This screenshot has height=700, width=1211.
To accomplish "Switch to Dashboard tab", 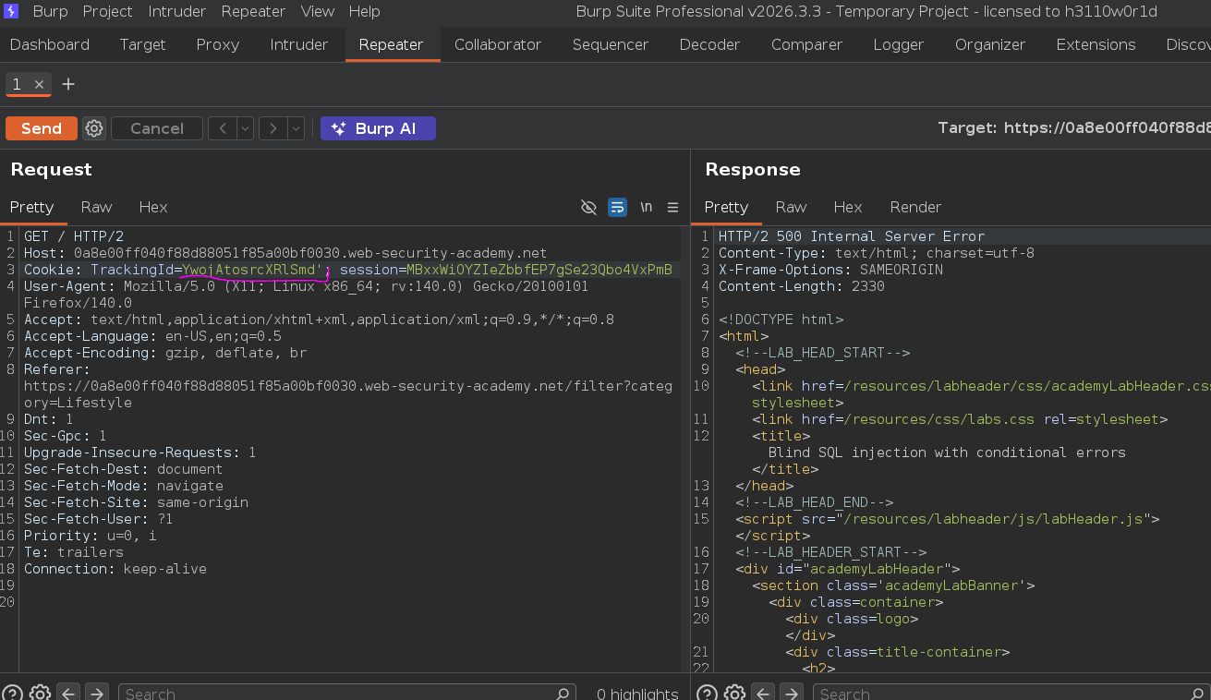I will click(x=50, y=44).
